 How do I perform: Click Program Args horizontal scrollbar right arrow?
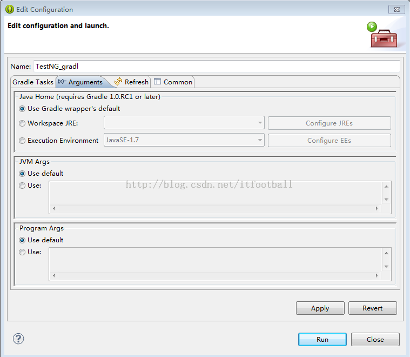[x=377, y=275]
